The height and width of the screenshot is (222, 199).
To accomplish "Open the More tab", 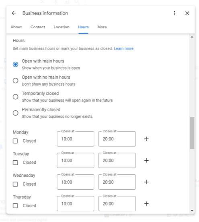I will [102, 27].
